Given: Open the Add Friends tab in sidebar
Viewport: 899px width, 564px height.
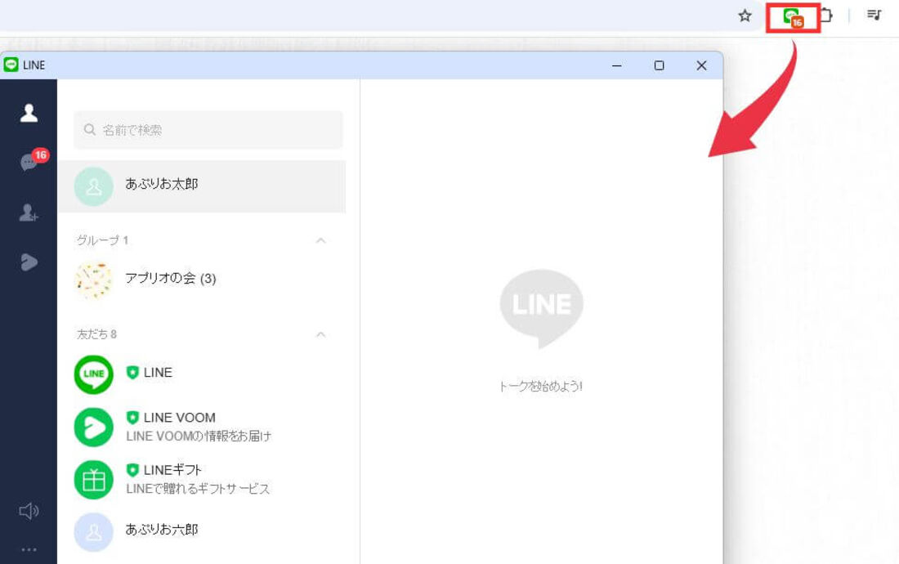Looking at the screenshot, I should (x=29, y=213).
